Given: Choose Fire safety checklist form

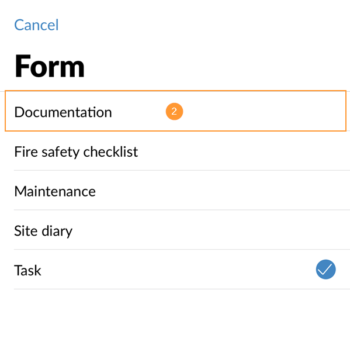Looking at the screenshot, I should [x=175, y=151].
